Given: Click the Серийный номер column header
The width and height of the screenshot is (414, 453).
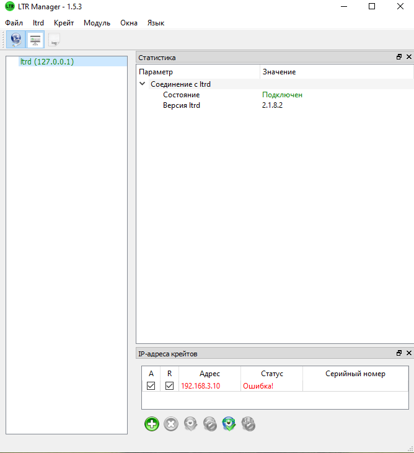Looking at the screenshot, I should [x=355, y=374].
